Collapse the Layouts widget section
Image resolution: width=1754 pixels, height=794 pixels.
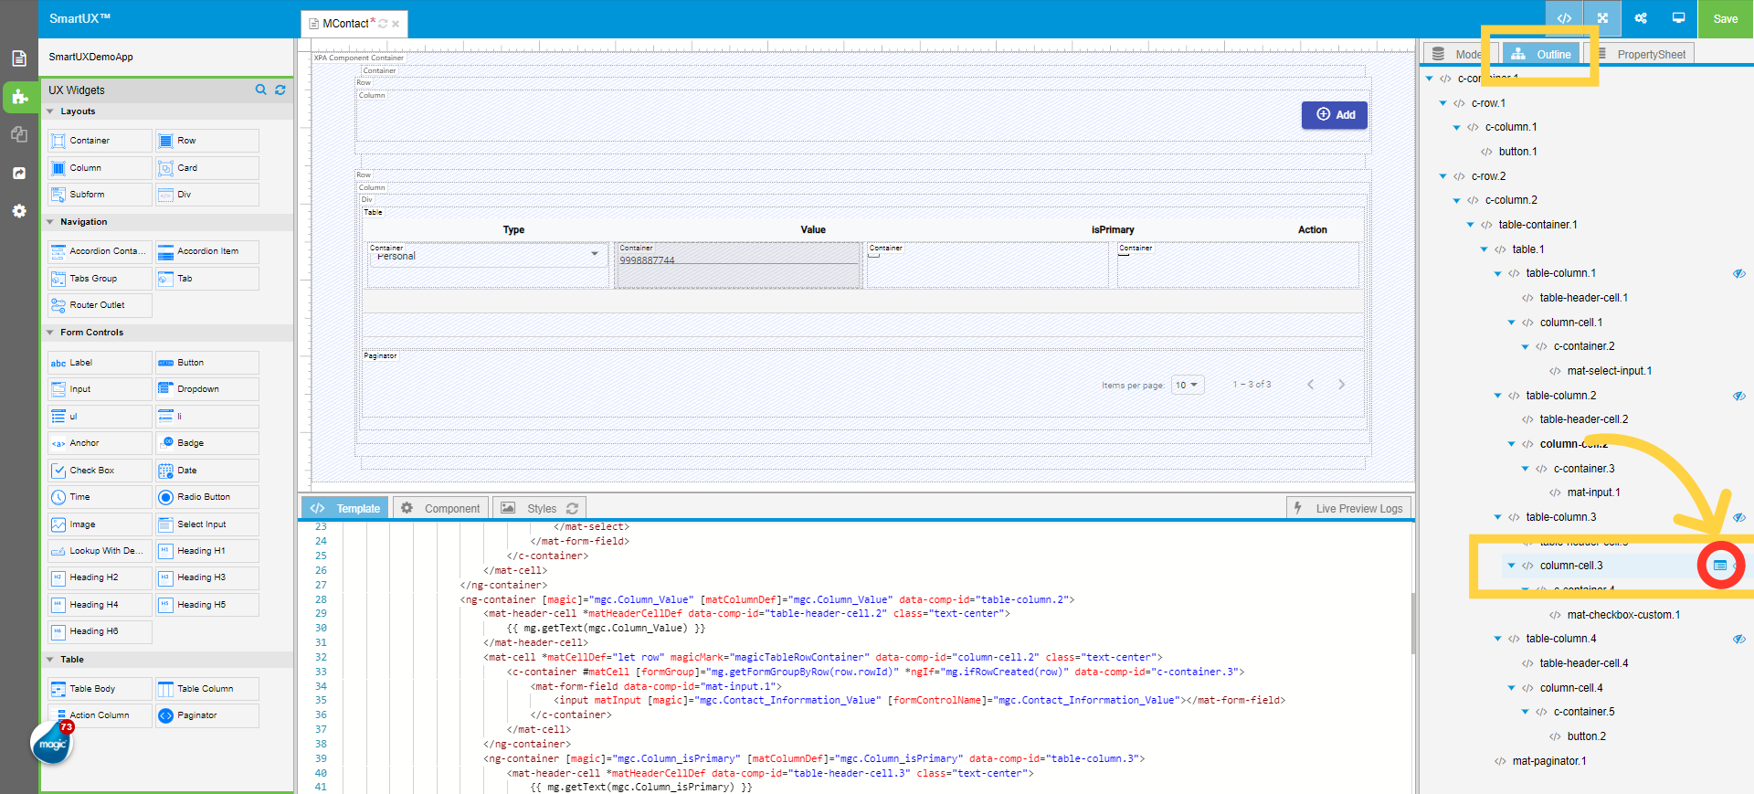pyautogui.click(x=50, y=111)
